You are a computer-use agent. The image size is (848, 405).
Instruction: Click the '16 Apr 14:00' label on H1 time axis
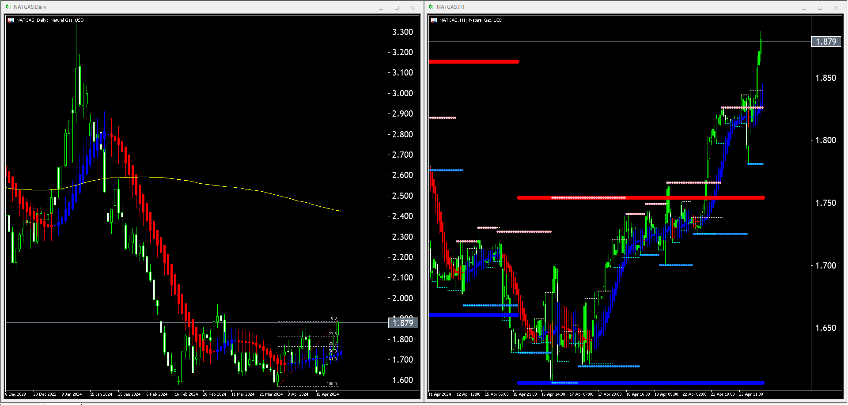[x=553, y=394]
